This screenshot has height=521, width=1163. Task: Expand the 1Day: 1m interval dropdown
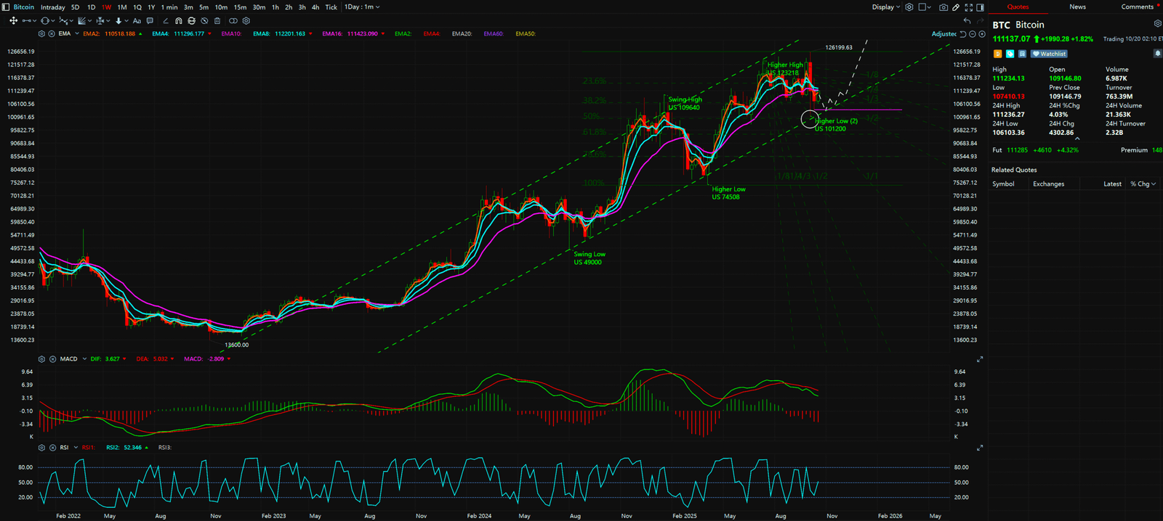pos(361,7)
